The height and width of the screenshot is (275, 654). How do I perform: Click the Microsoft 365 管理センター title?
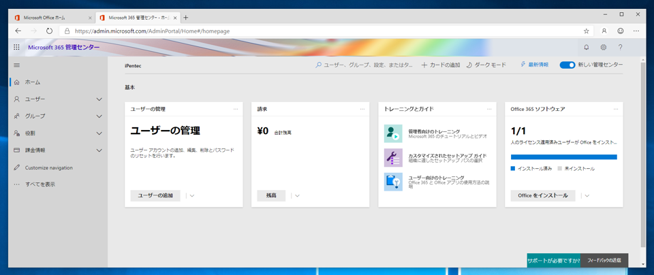click(64, 47)
